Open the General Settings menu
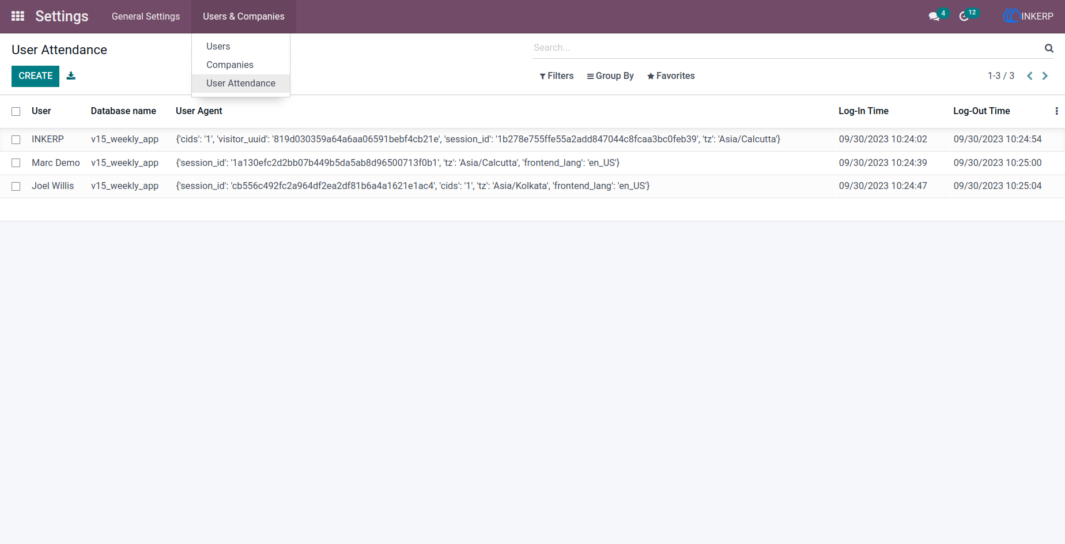 (146, 17)
